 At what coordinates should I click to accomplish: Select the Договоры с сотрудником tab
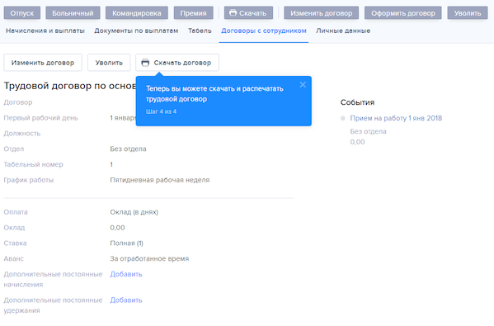pos(264,31)
